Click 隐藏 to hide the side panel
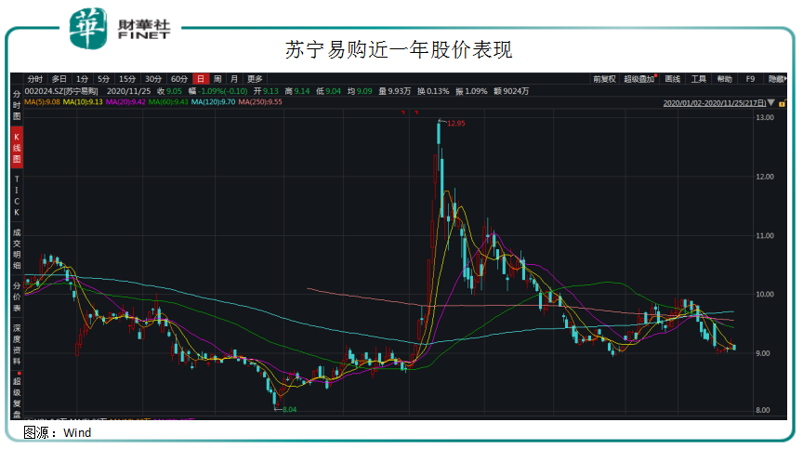 click(x=776, y=79)
